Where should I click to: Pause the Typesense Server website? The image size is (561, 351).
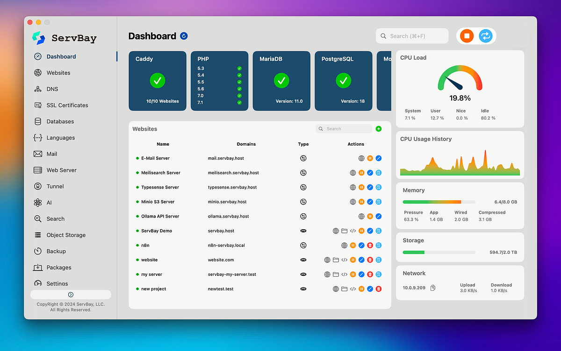tap(361, 187)
